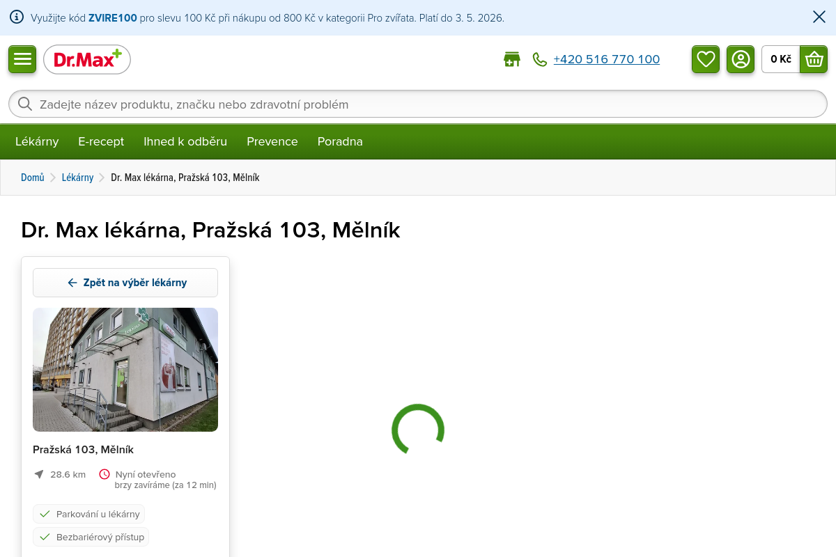Open the favorites heart icon
The height and width of the screenshot is (557, 836).
pos(706,59)
